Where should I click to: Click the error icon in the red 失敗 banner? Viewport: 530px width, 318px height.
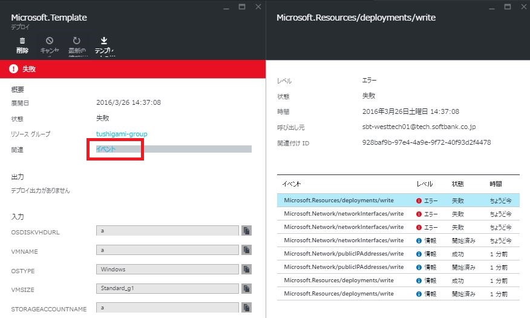13,69
